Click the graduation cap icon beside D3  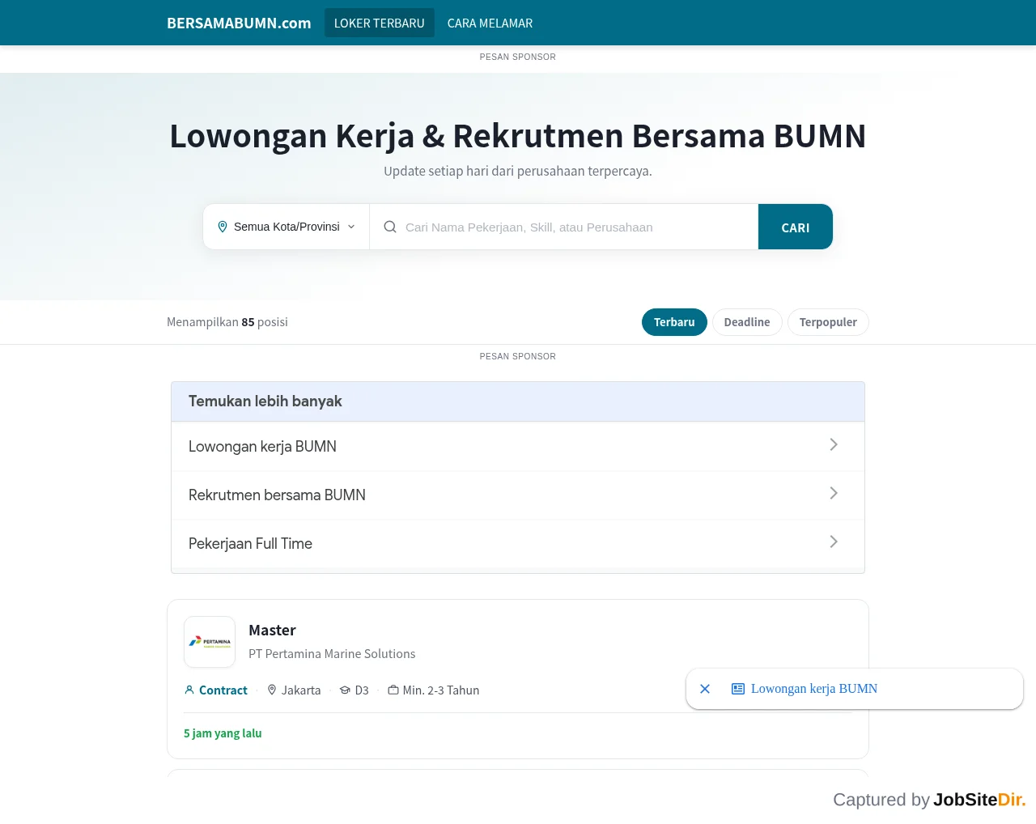(x=345, y=690)
